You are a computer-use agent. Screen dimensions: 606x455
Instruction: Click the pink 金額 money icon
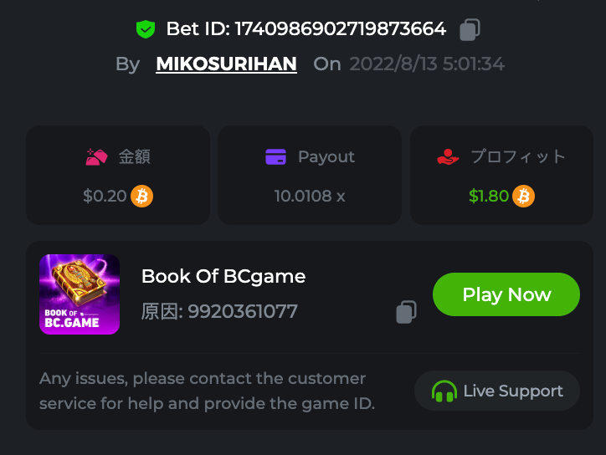point(97,156)
